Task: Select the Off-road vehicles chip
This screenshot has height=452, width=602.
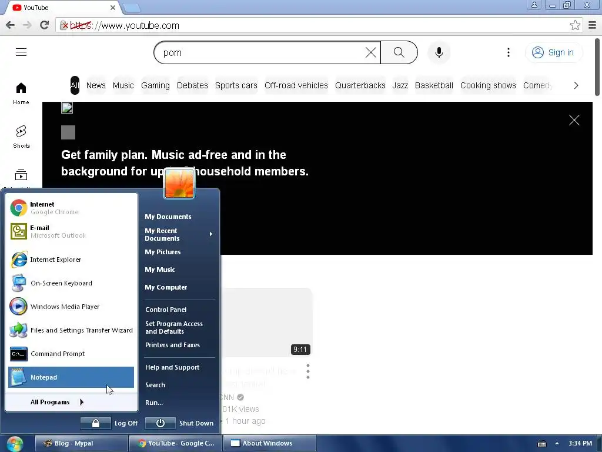Action: (x=296, y=85)
